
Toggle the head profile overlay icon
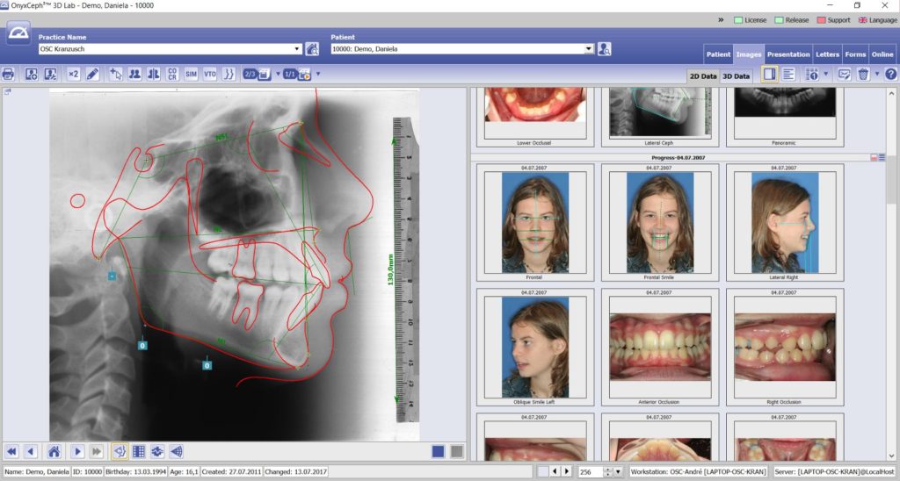[x=120, y=452]
